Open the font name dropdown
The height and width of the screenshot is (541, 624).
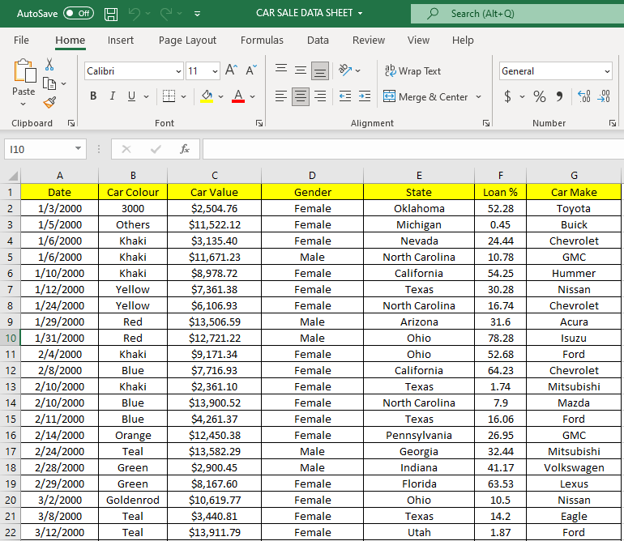click(178, 71)
